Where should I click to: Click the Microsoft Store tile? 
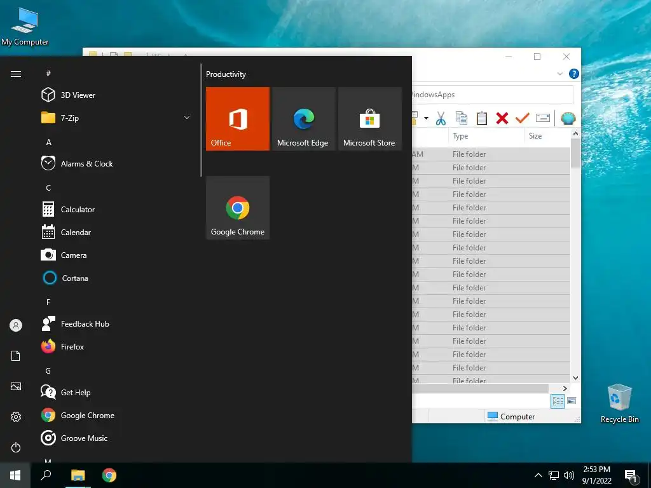click(369, 119)
